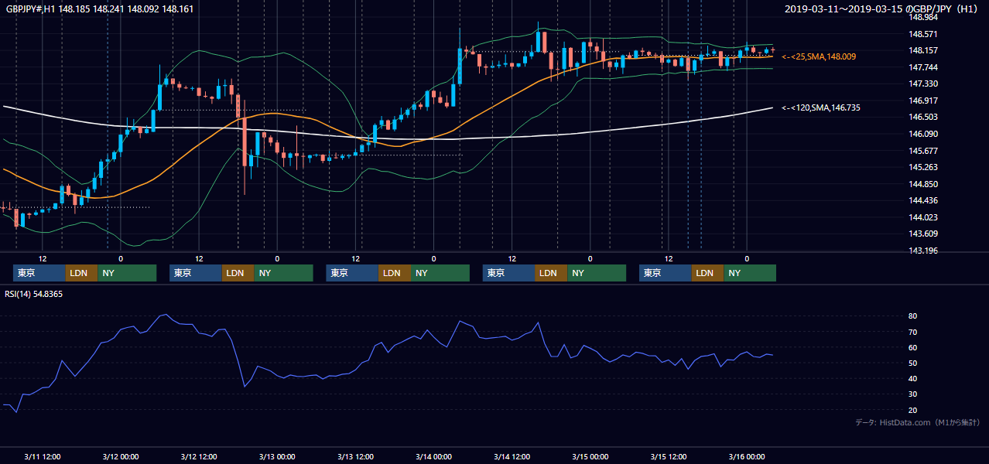Screen dimensions: 989x464
Task: Click the 3/14 12:00 time axis label
Action: [x=512, y=456]
